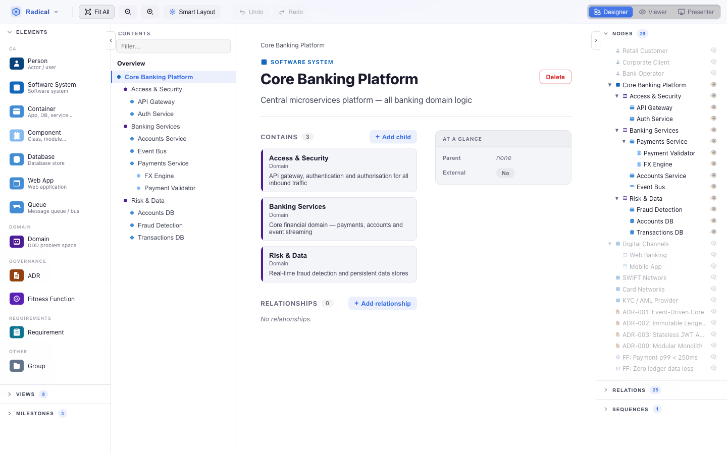Open the Banking Services domain card
This screenshot has height=454, width=727.
[339, 219]
